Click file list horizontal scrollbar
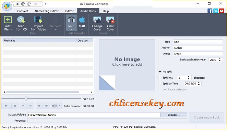Screen dimensions: 227x130 [42, 92]
